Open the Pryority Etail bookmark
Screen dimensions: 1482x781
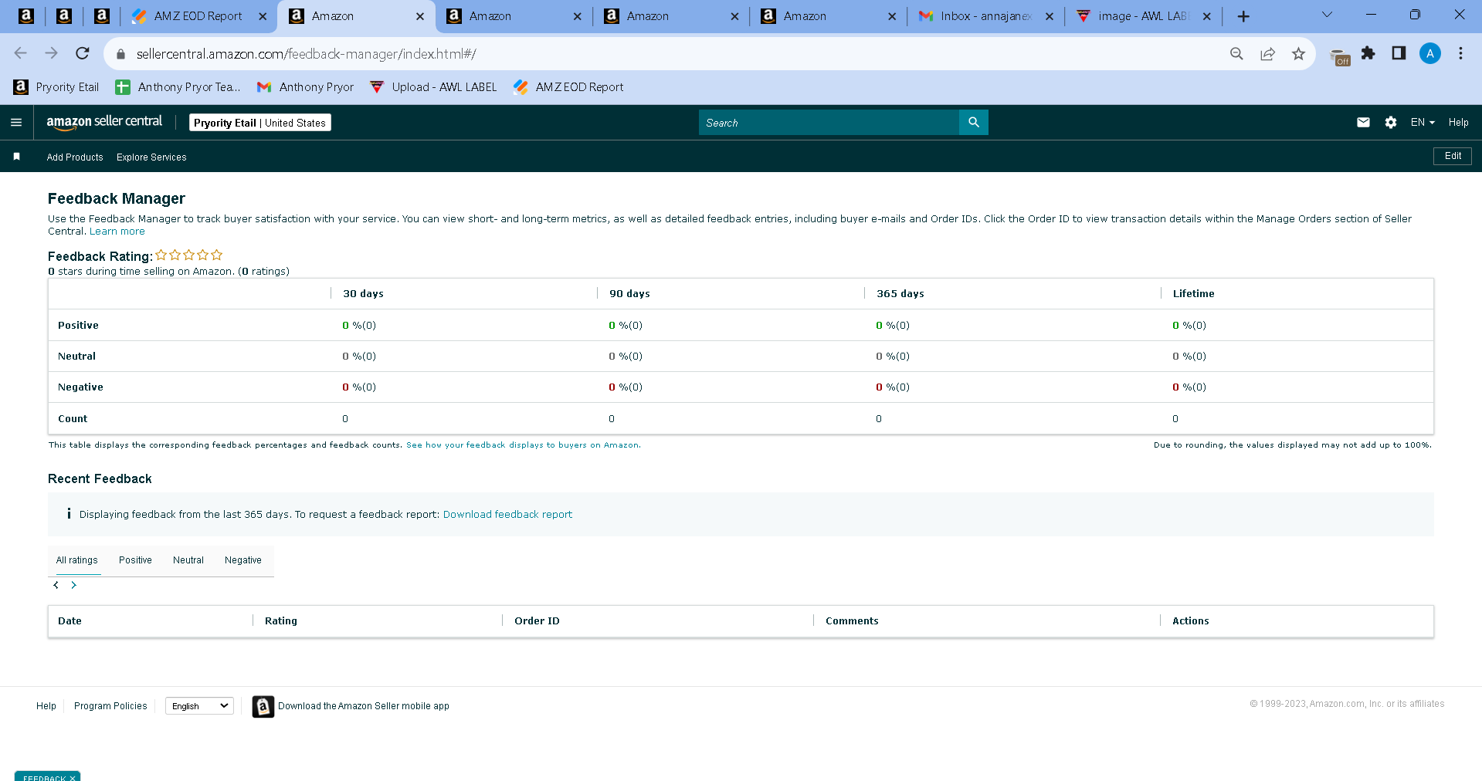(56, 87)
